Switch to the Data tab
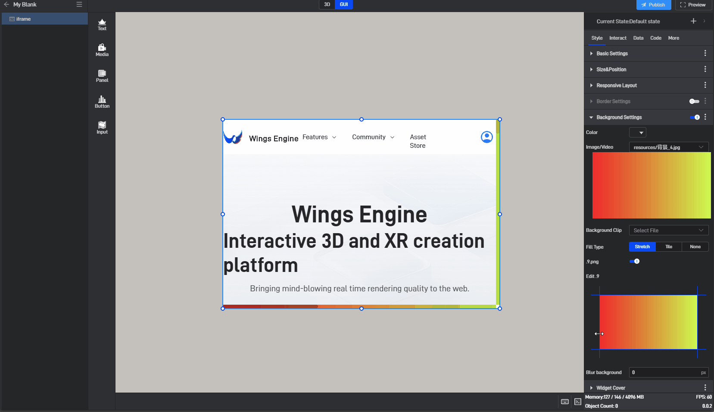The height and width of the screenshot is (412, 714). point(638,38)
